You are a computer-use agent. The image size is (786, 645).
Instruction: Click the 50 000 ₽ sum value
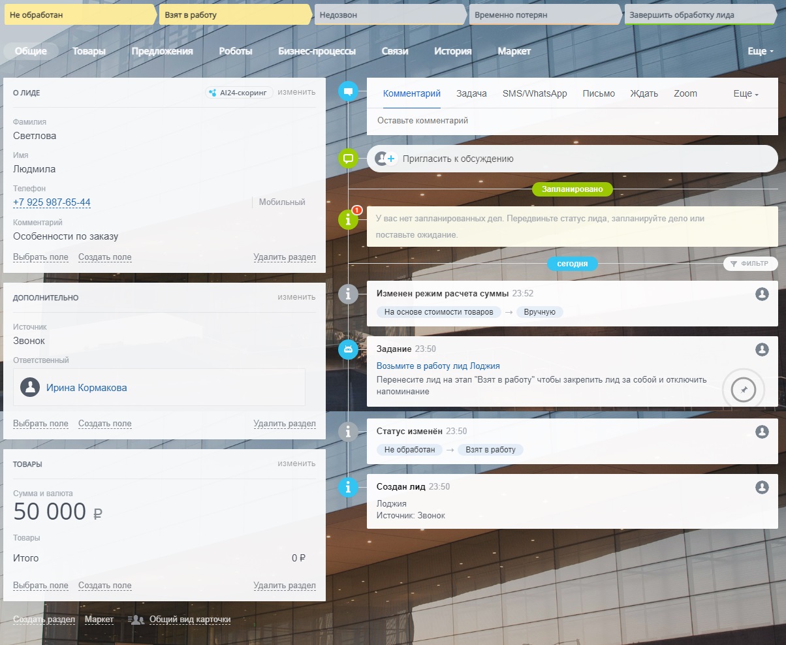click(x=58, y=512)
